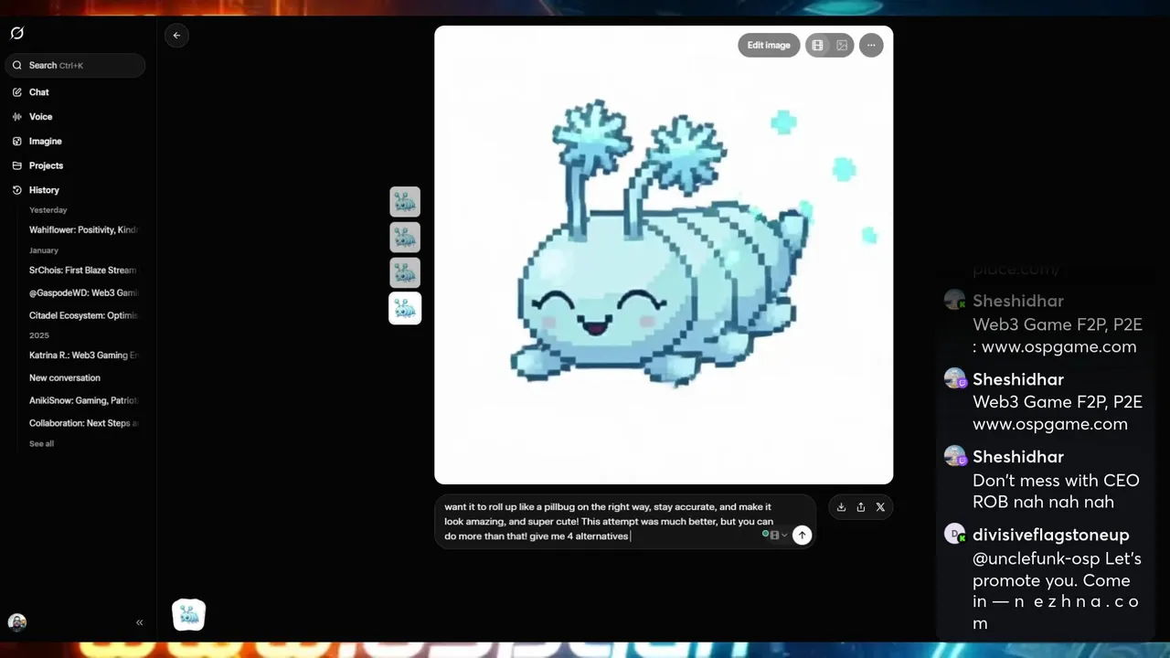The width and height of the screenshot is (1170, 658).
Task: Select the first image variation thumbnail
Action: [x=405, y=202]
